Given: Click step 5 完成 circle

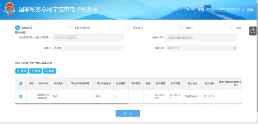Looking at the screenshot, I should [x=231, y=28].
